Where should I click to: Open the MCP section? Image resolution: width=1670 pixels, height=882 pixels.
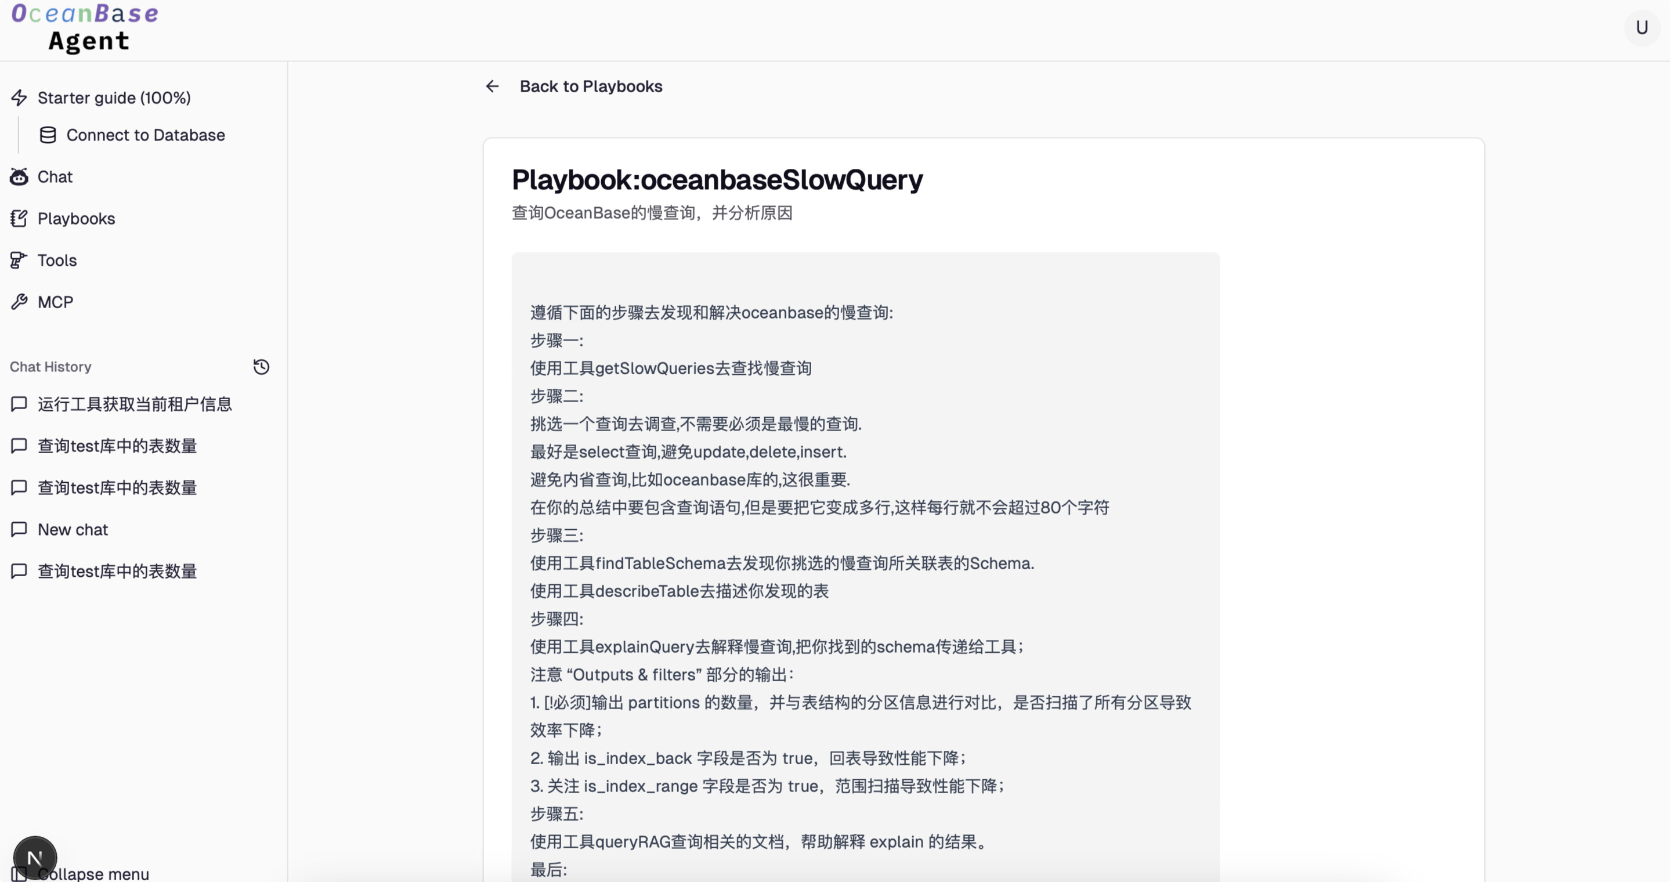pyautogui.click(x=56, y=302)
